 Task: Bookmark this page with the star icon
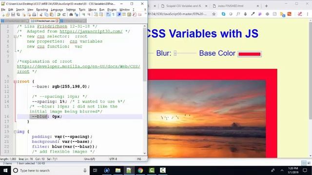214,14
